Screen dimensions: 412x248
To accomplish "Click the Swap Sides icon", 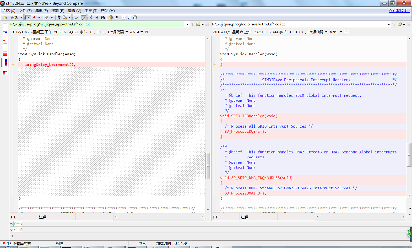I will coord(111,17).
